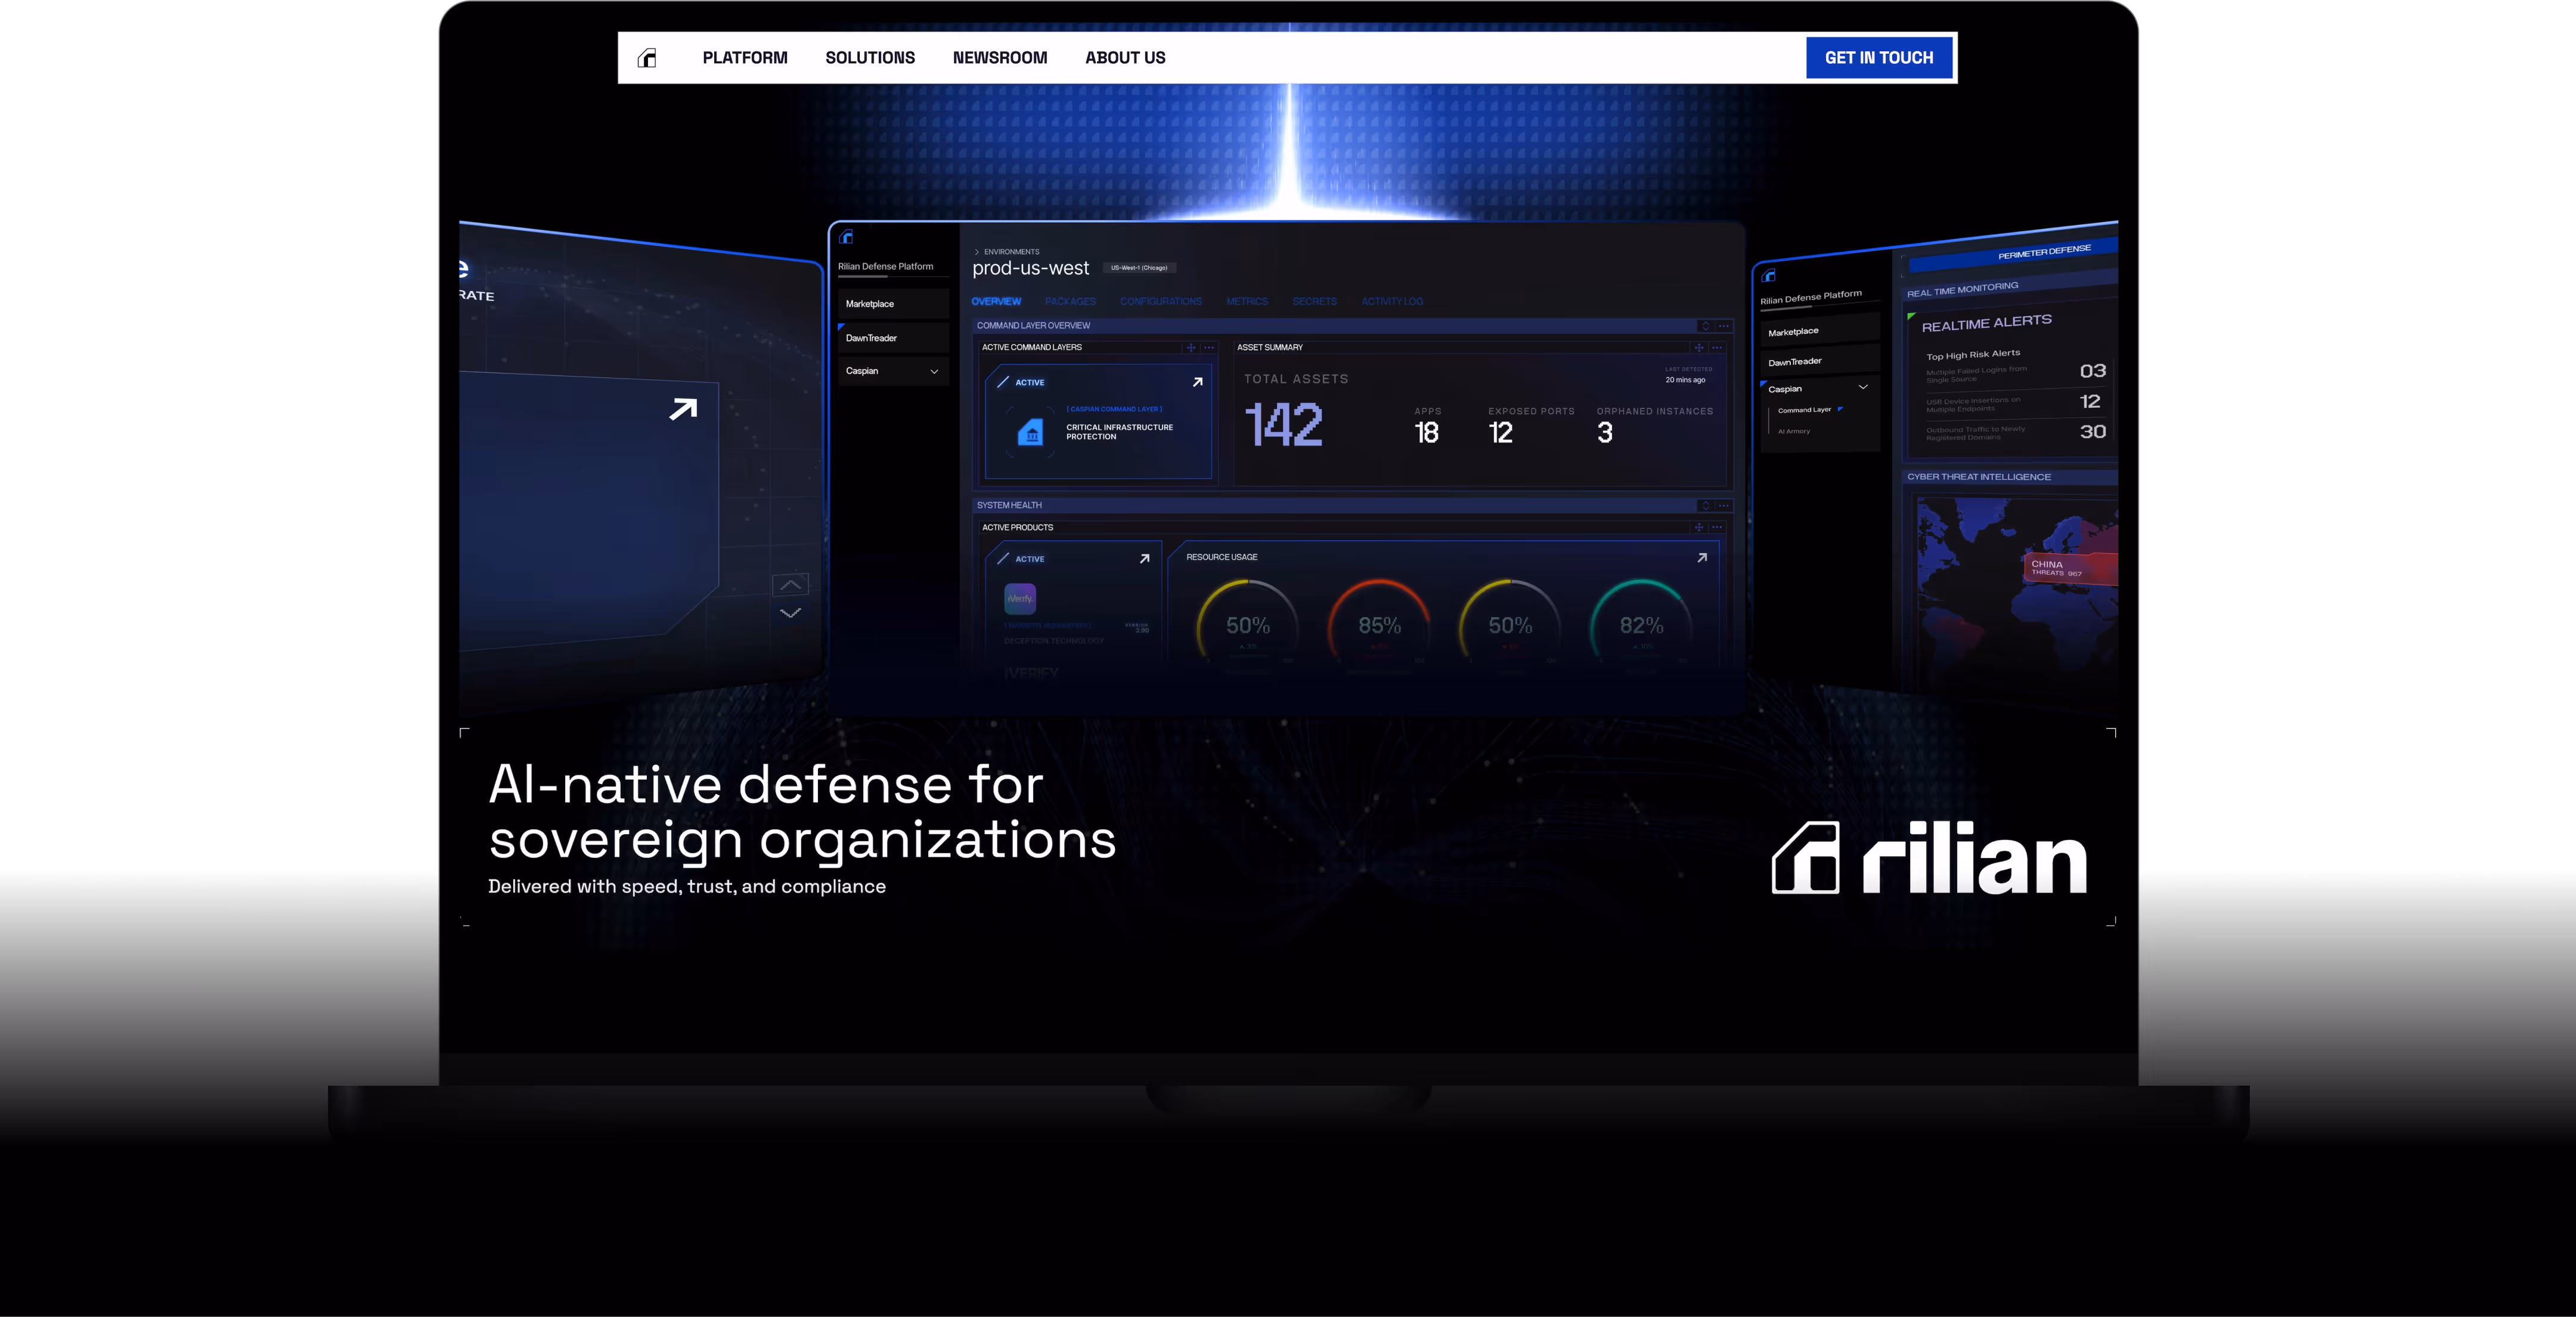Click the Apps count 18
The width and height of the screenshot is (2576, 1317).
[1426, 433]
